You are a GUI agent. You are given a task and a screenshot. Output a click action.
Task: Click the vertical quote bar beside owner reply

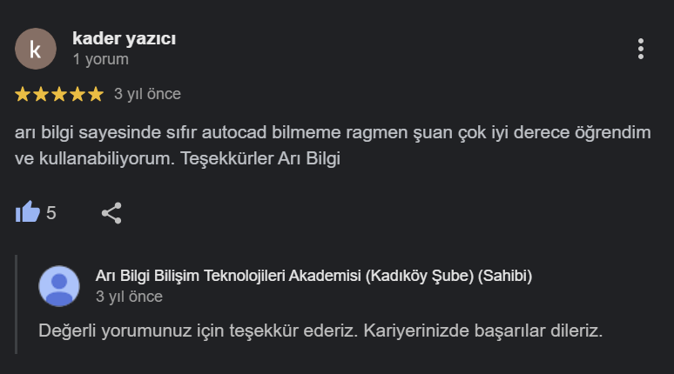coord(17,304)
